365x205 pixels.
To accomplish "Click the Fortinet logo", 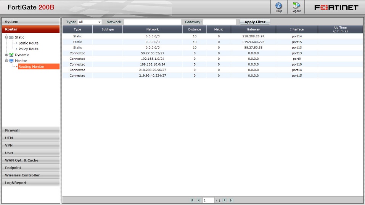I will (336, 8).
